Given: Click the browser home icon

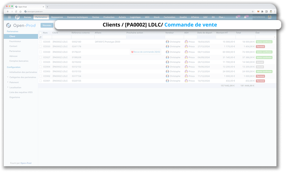Looking at the screenshot, I should (x=20, y=12).
